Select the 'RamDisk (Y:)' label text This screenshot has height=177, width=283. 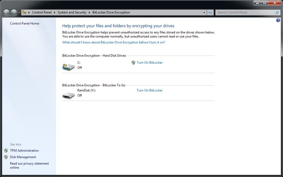coord(86,90)
